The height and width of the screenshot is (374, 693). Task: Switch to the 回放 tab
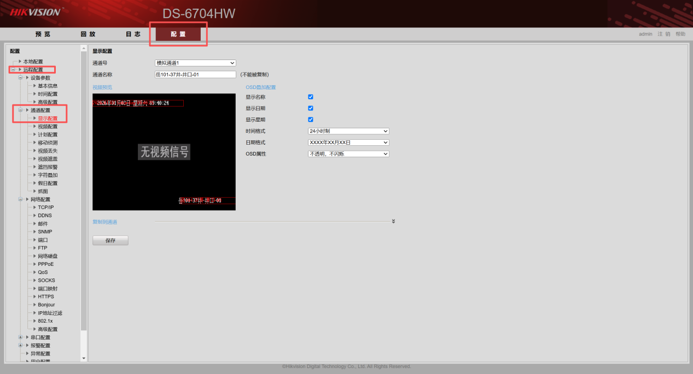(88, 34)
